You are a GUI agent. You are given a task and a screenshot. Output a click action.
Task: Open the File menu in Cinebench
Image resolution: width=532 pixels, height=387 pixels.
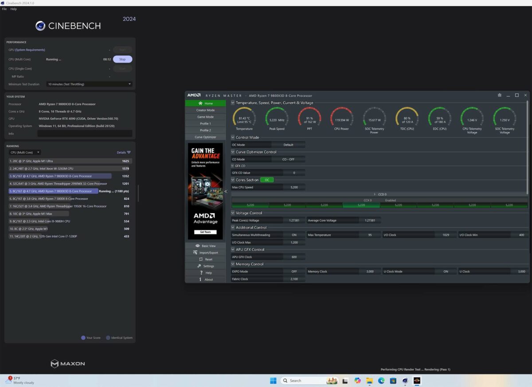[4, 8]
